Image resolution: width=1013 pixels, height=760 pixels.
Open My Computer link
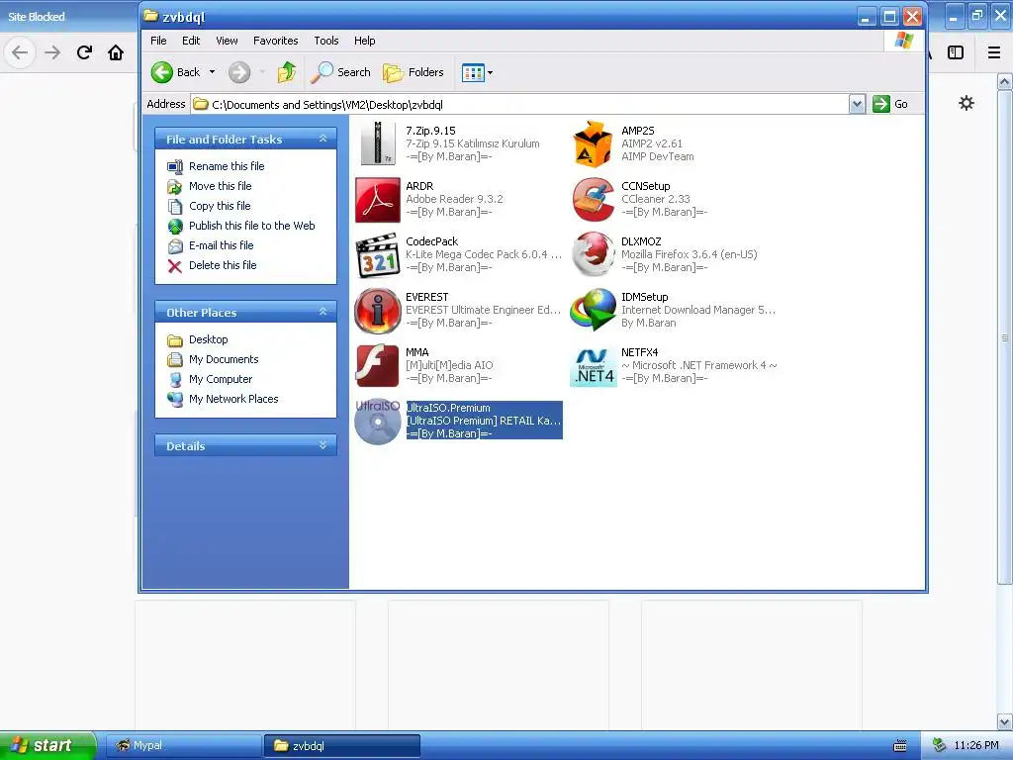click(221, 379)
